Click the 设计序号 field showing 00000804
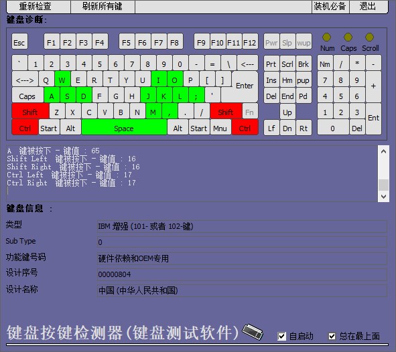 click(242, 274)
